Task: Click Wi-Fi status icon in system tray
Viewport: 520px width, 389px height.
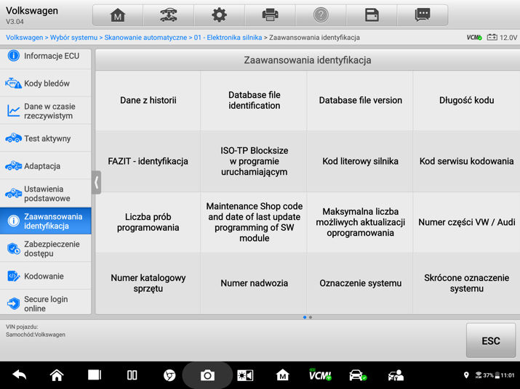Action: [479, 375]
